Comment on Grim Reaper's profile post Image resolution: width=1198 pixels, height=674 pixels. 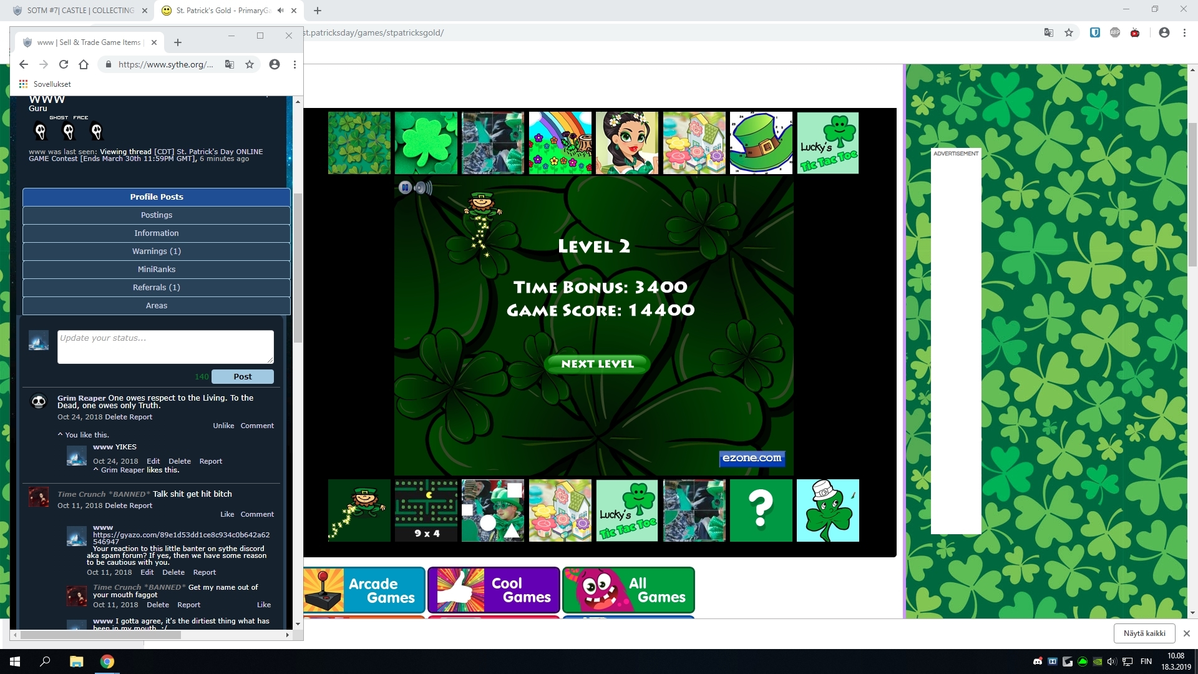click(x=257, y=426)
